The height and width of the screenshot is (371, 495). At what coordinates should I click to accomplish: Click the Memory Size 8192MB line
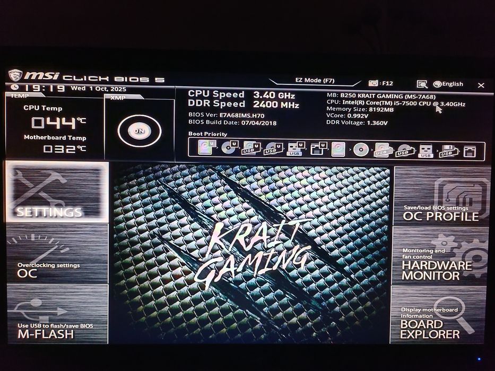(360, 110)
